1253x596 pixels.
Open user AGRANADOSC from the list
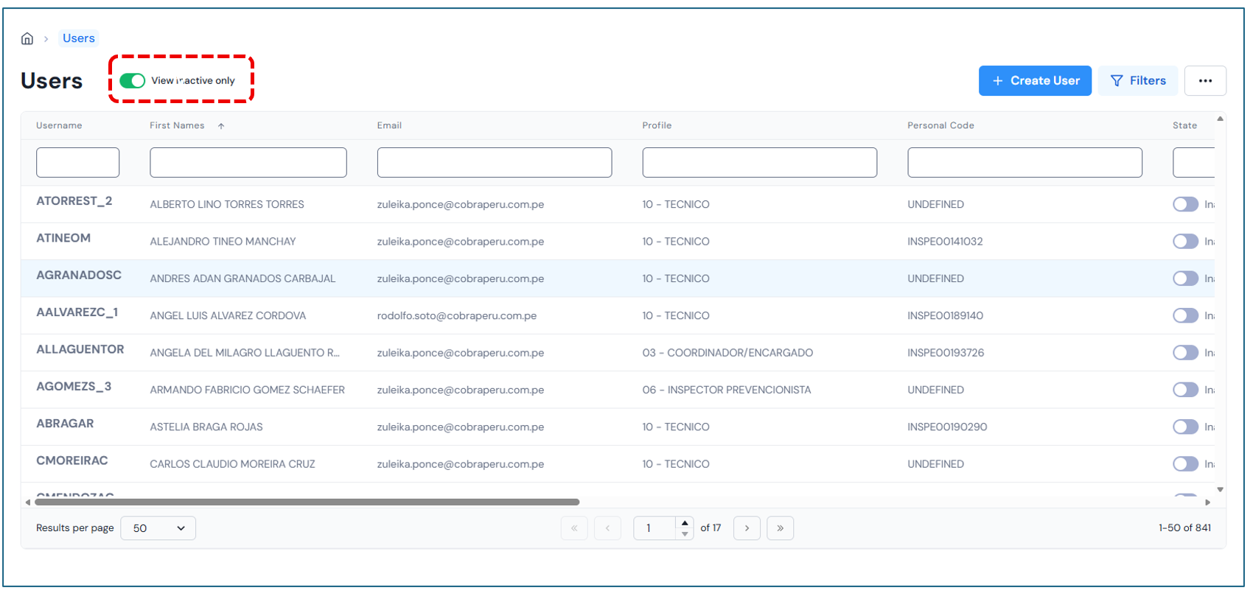[79, 276]
